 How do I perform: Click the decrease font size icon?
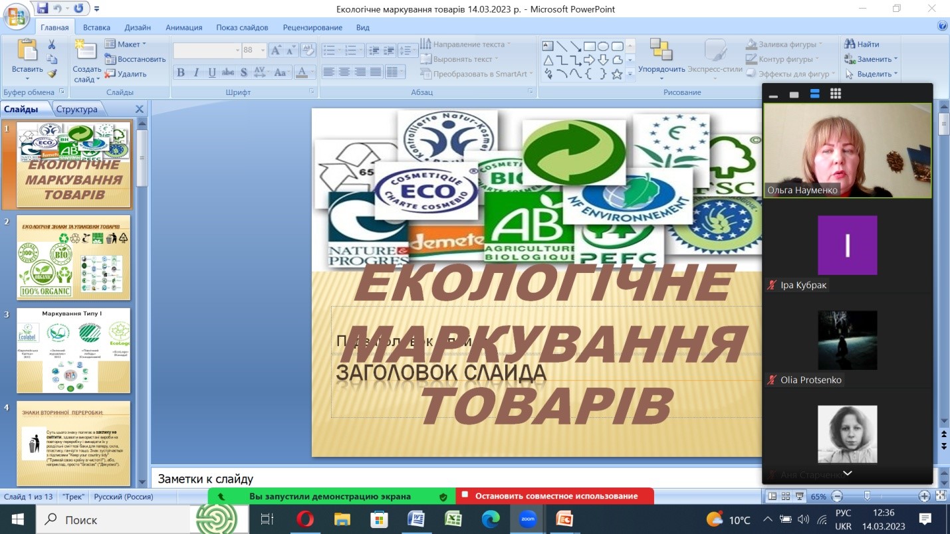click(291, 50)
